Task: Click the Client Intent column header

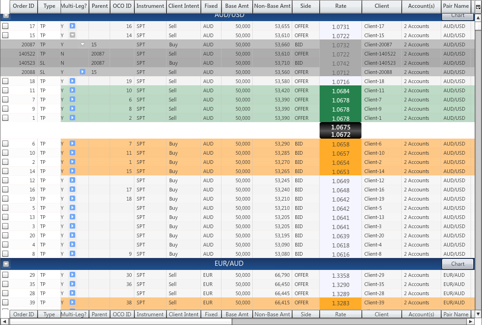Action: point(183,6)
